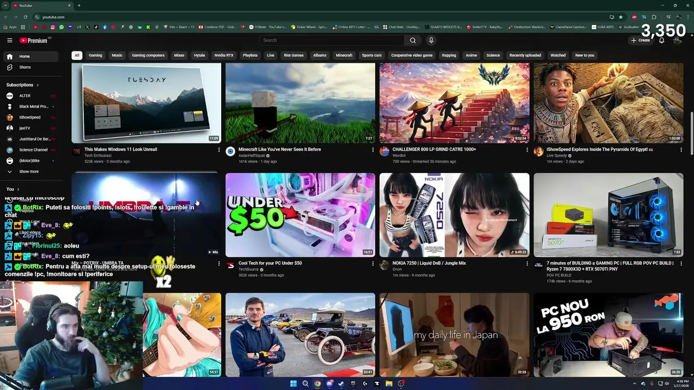Open the Facebook bookmark icon
The height and width of the screenshot is (390, 694).
click(x=105, y=27)
